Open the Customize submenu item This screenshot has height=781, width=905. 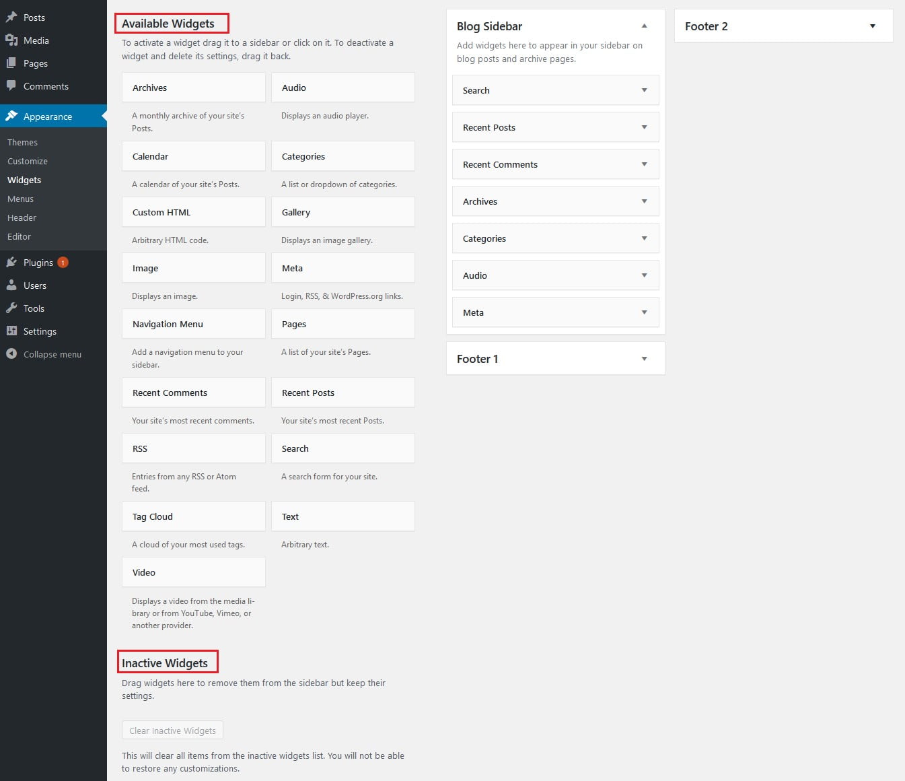pyautogui.click(x=28, y=161)
